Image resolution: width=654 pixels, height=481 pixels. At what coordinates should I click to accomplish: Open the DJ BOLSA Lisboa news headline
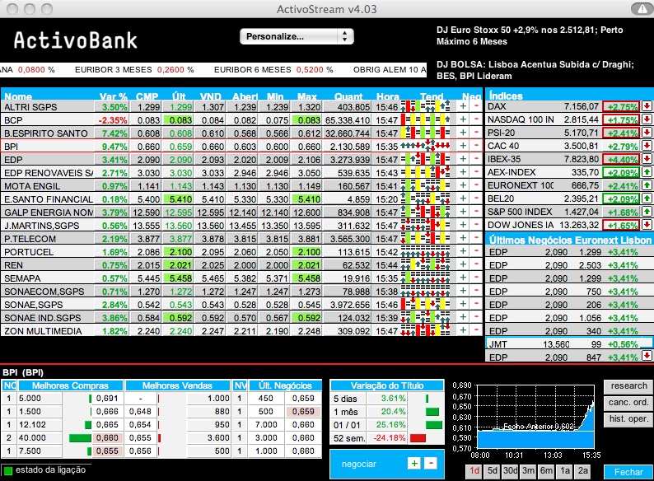(x=535, y=70)
